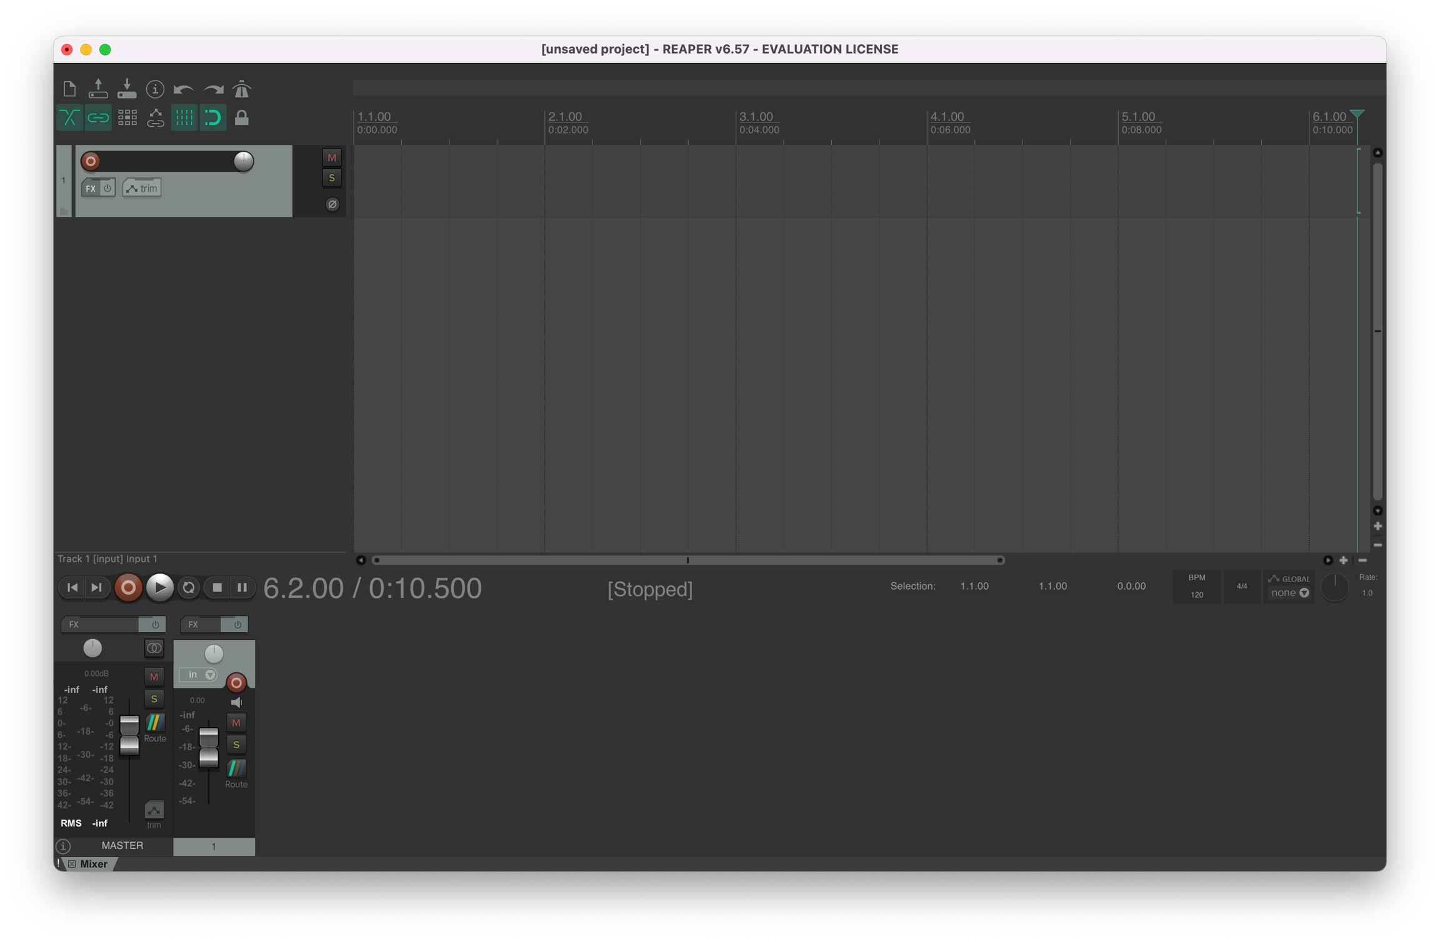1440x942 pixels.
Task: Toggle snap grid lines icon
Action: pos(184,117)
